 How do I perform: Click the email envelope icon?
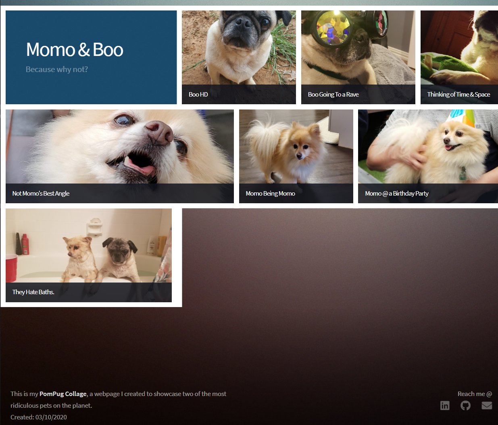tap(487, 405)
